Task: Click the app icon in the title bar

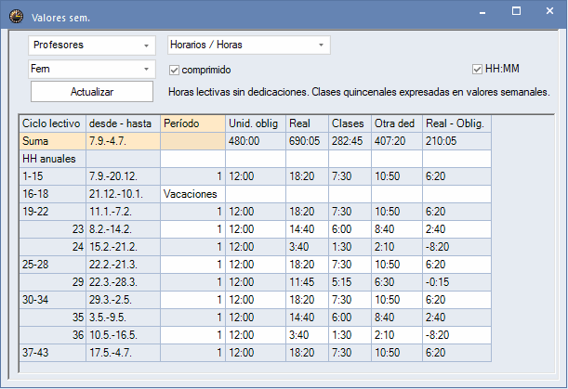Action: (16, 16)
